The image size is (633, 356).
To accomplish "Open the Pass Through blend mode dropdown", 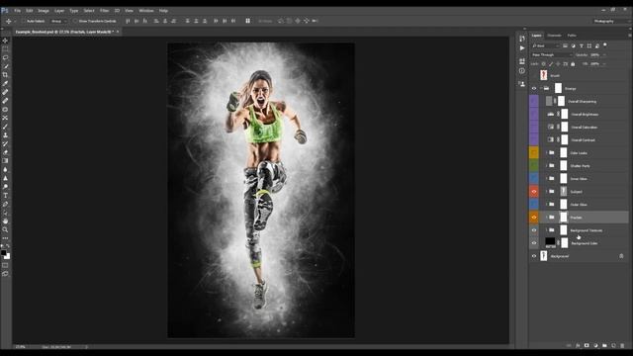I will (552, 54).
